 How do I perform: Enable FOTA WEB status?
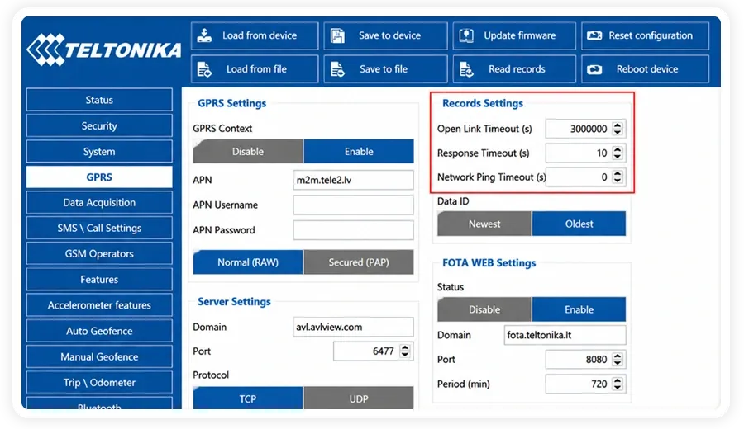coord(579,309)
